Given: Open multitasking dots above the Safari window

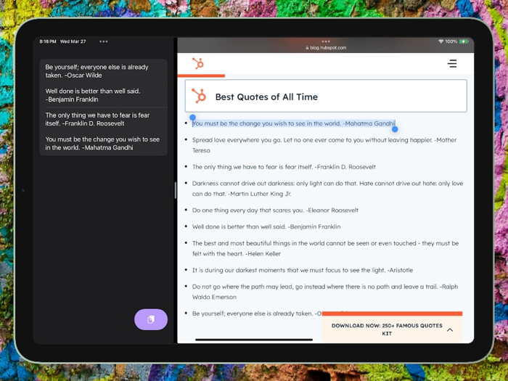Looking at the screenshot, I should tap(326, 41).
